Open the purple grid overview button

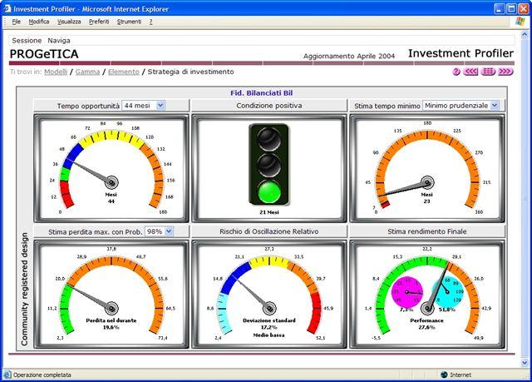(x=488, y=72)
